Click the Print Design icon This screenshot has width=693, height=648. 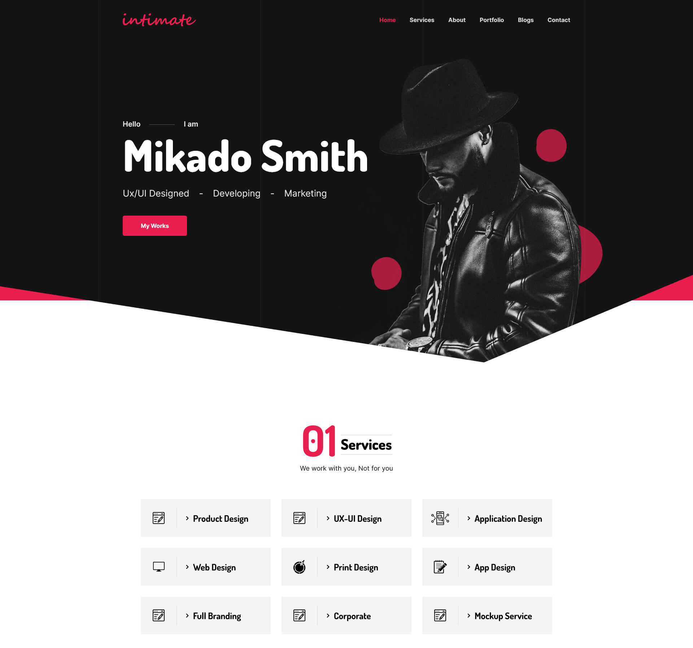tap(300, 567)
